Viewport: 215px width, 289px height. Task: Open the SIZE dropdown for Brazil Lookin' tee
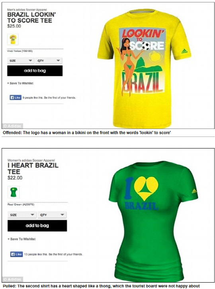tap(21, 61)
